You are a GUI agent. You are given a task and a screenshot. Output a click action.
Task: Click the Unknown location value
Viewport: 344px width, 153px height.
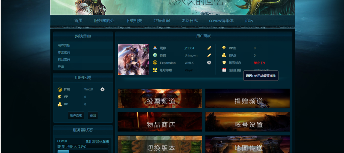point(191,55)
